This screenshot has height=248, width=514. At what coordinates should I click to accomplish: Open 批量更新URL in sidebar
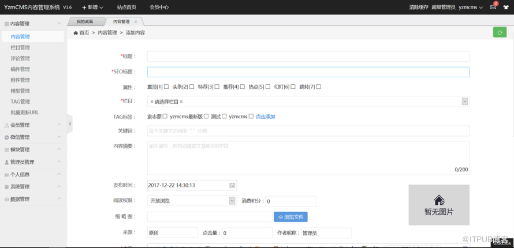(25, 112)
